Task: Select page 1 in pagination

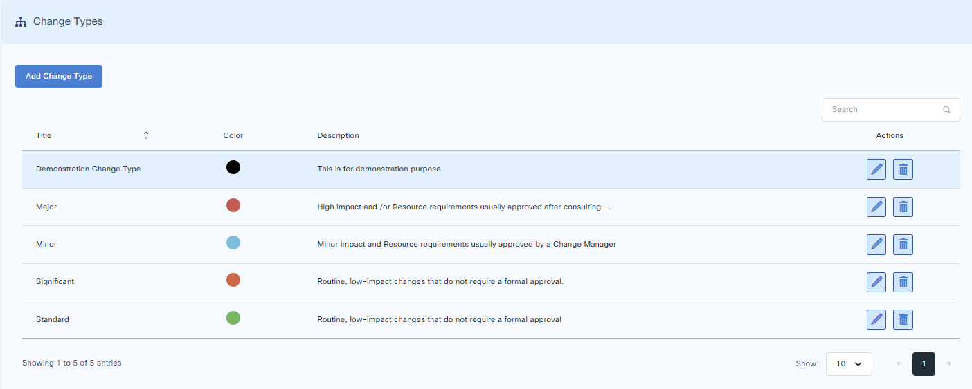Action: (x=924, y=364)
